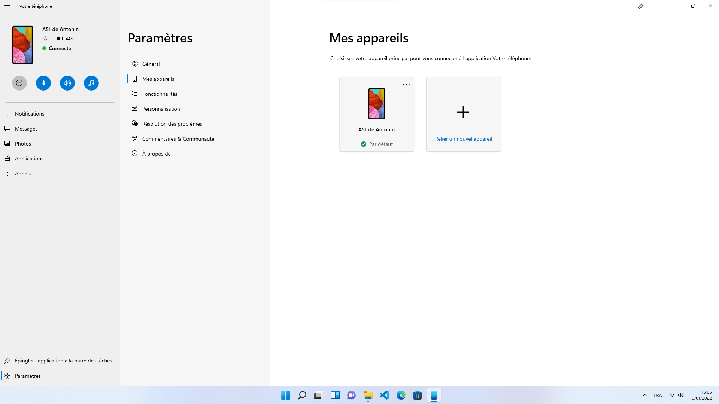The width and height of the screenshot is (719, 404).
Task: Click the 44% battery indicator
Action: 66,39
